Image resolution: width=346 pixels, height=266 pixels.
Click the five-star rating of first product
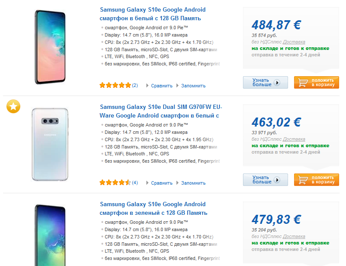(x=115, y=85)
